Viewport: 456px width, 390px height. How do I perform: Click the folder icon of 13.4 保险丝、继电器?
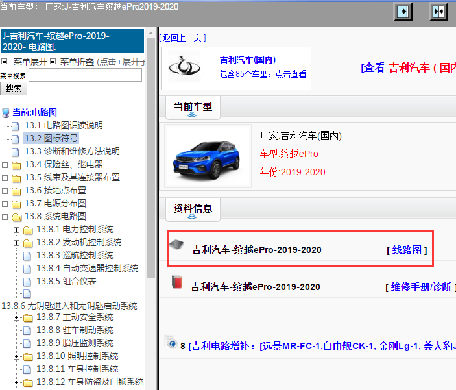pos(16,165)
